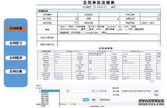
Task: Check the 电话 channel checkbox
Action: [x=88, y=29]
